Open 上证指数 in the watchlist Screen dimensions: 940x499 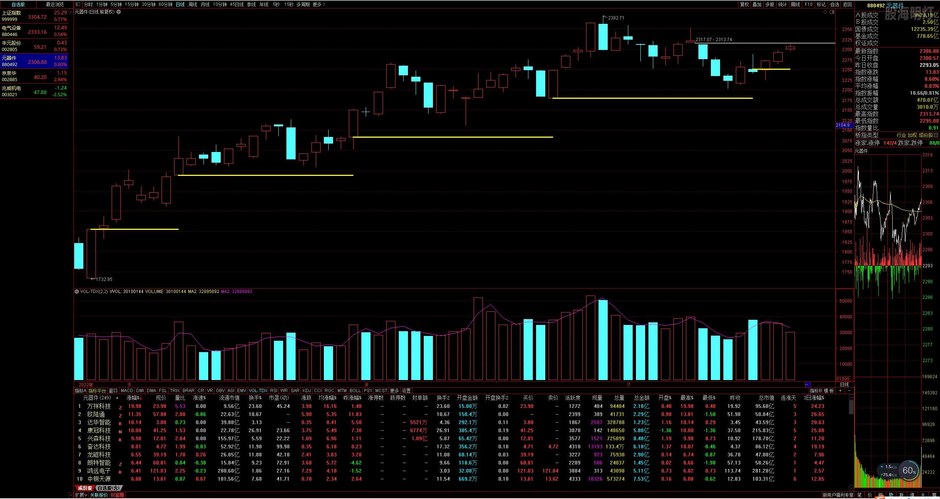pyautogui.click(x=34, y=16)
